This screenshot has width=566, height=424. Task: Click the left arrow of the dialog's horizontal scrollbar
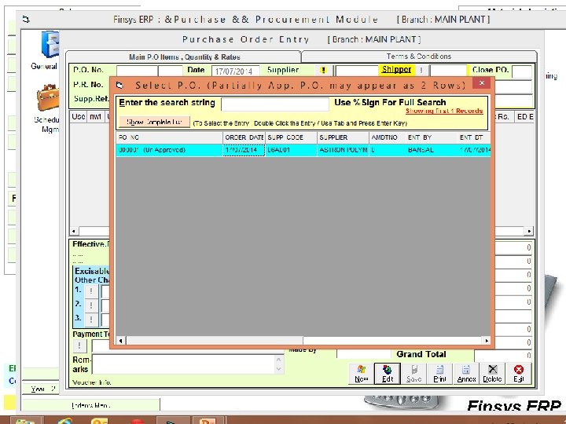coord(120,340)
